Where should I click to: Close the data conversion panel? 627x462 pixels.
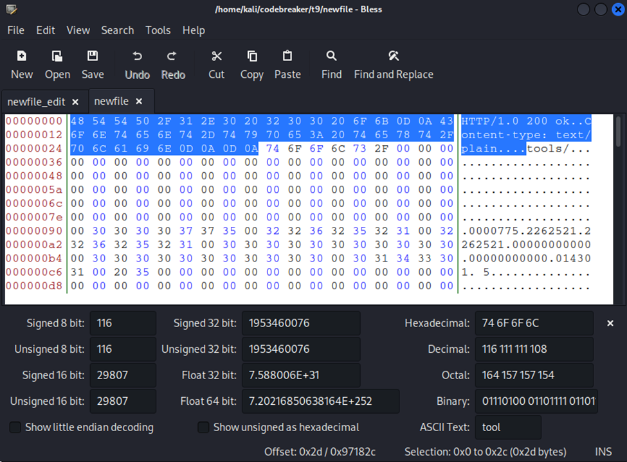point(610,323)
